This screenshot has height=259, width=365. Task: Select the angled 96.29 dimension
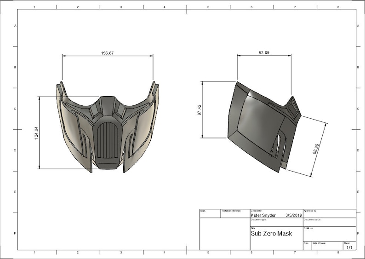click(x=316, y=149)
